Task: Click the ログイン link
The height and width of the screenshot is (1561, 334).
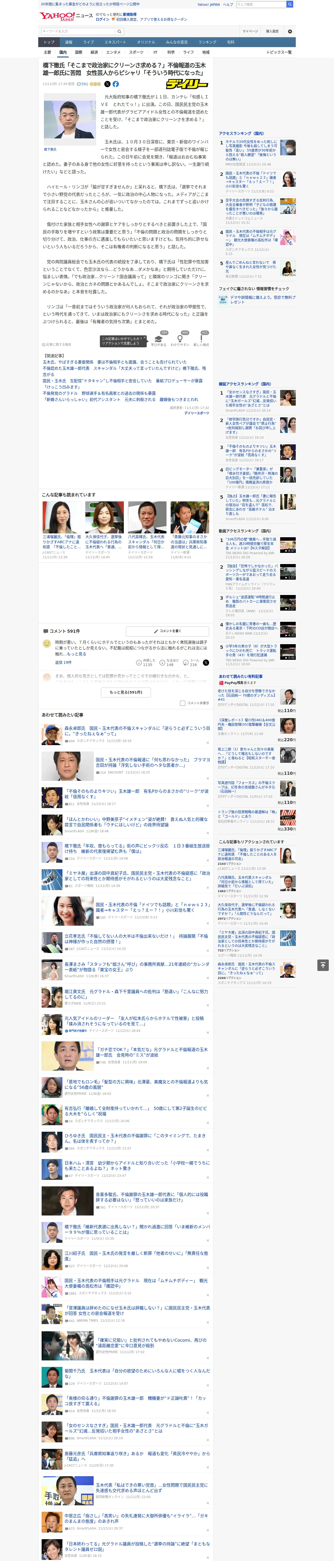Action: 102,20
